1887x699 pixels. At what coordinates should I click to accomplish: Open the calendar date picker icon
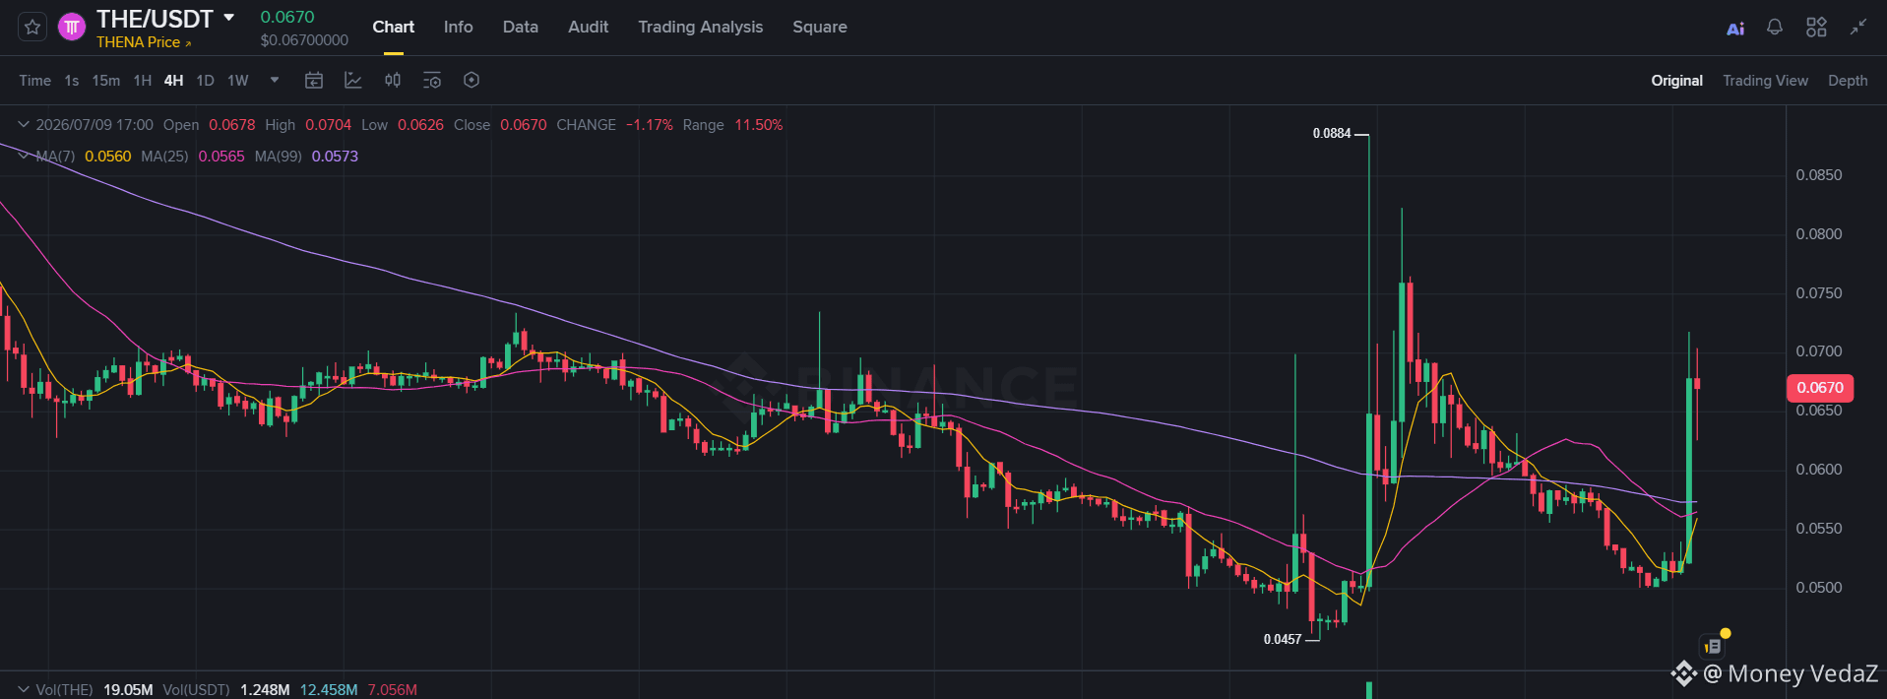point(313,81)
